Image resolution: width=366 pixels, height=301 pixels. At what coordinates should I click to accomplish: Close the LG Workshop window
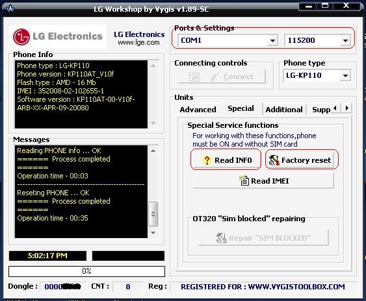(x=346, y=6)
